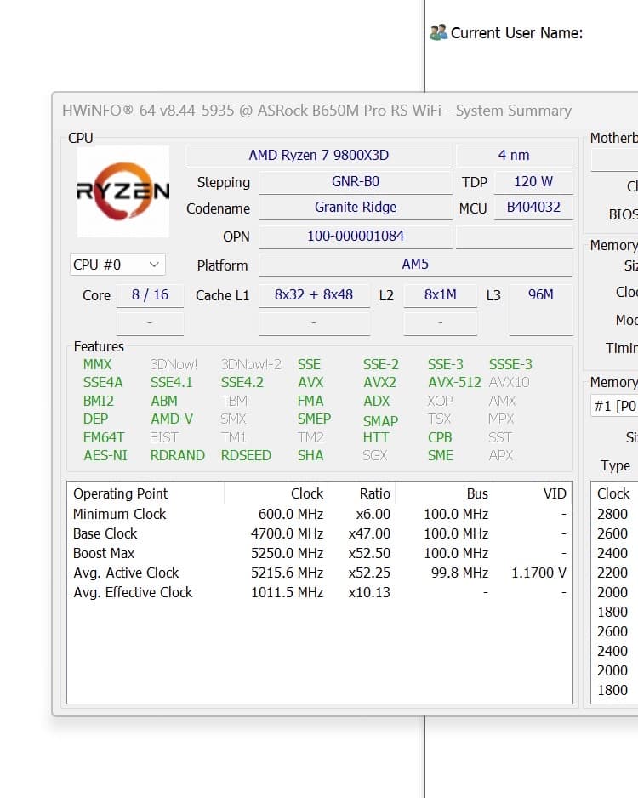Click the greyed-out AVX10 feature label
This screenshot has width=638, height=798.
click(x=509, y=382)
